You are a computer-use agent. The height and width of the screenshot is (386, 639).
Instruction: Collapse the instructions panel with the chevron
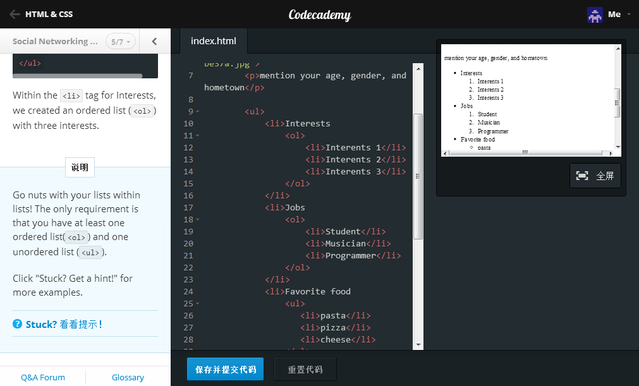[x=154, y=41]
